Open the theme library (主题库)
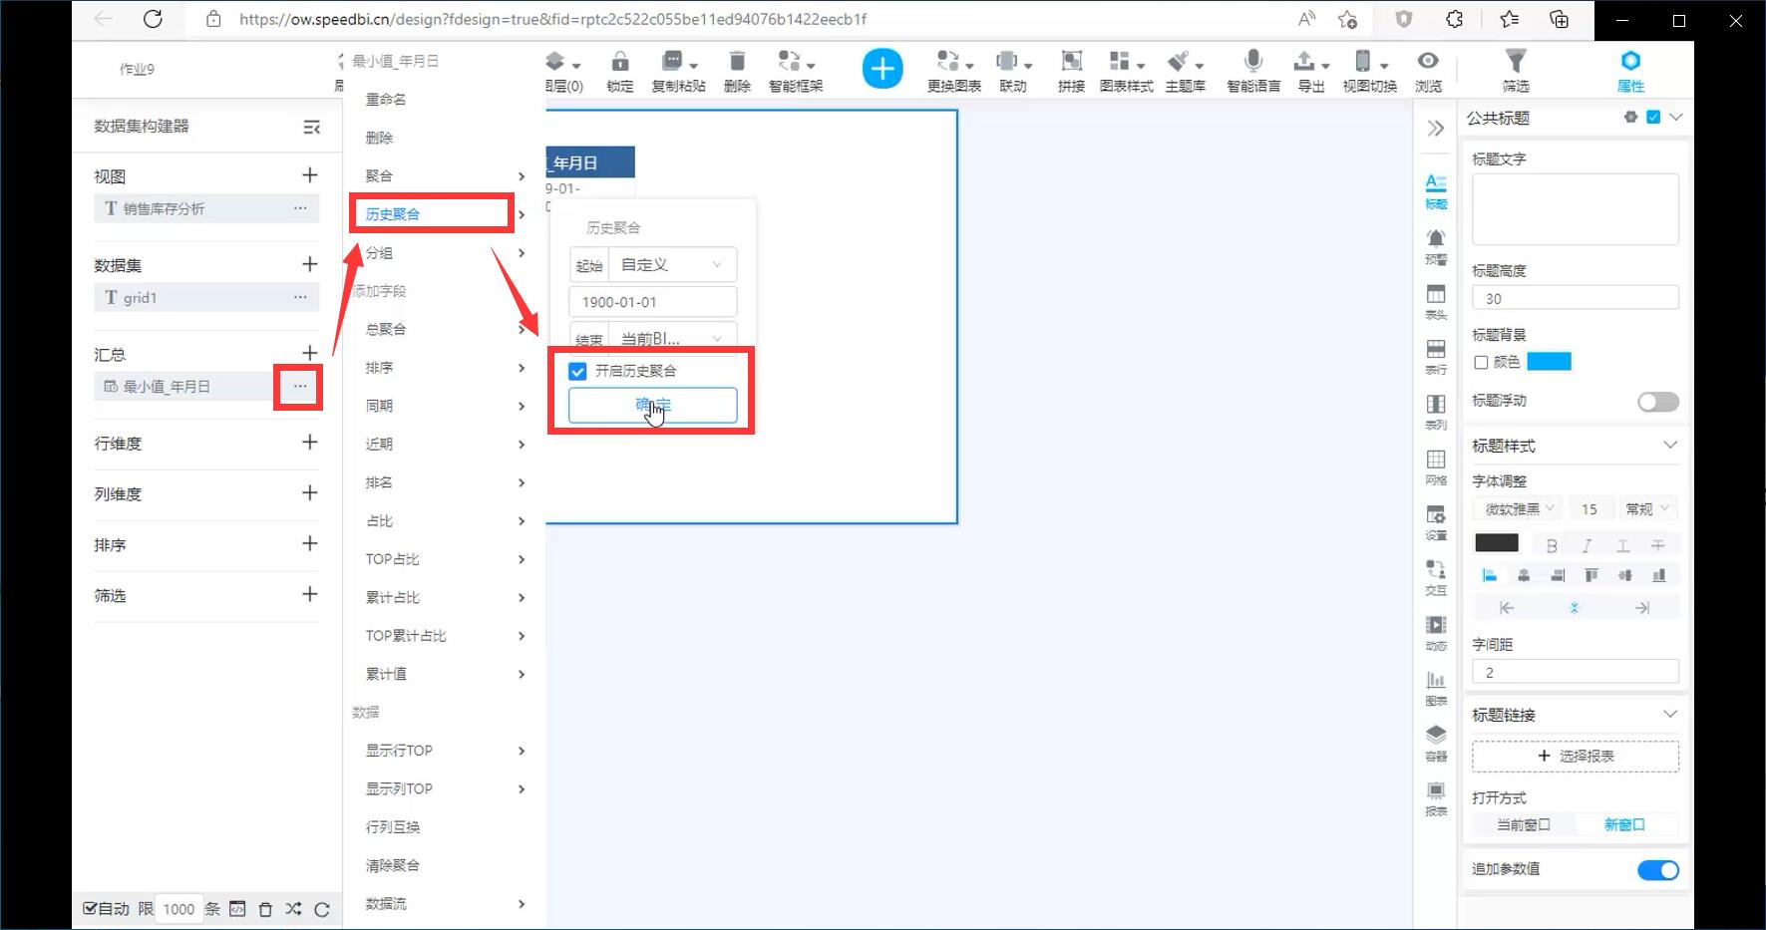 coord(1185,70)
